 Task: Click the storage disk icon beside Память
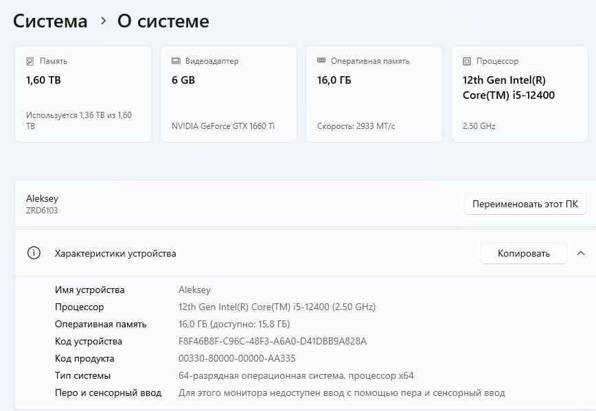[30, 61]
